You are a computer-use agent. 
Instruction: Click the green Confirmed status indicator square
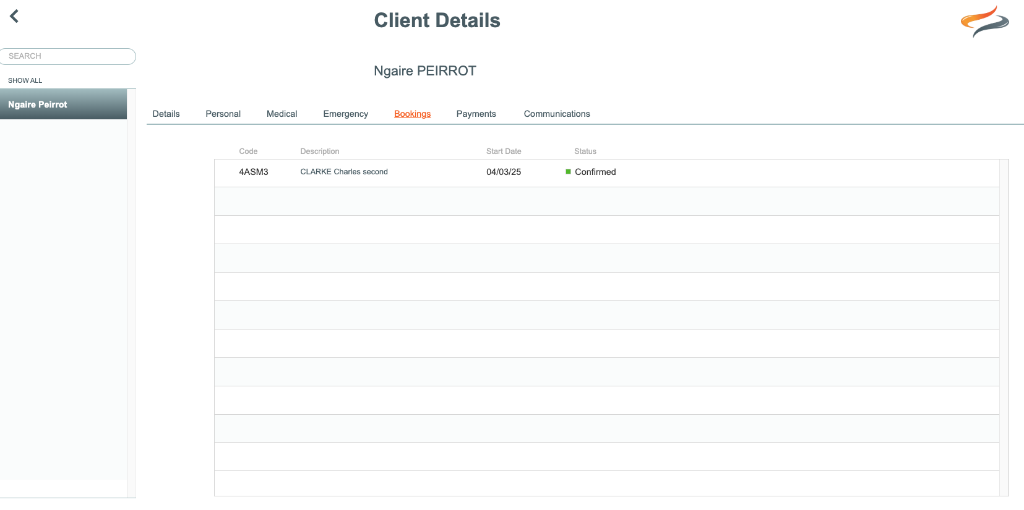[x=568, y=172]
